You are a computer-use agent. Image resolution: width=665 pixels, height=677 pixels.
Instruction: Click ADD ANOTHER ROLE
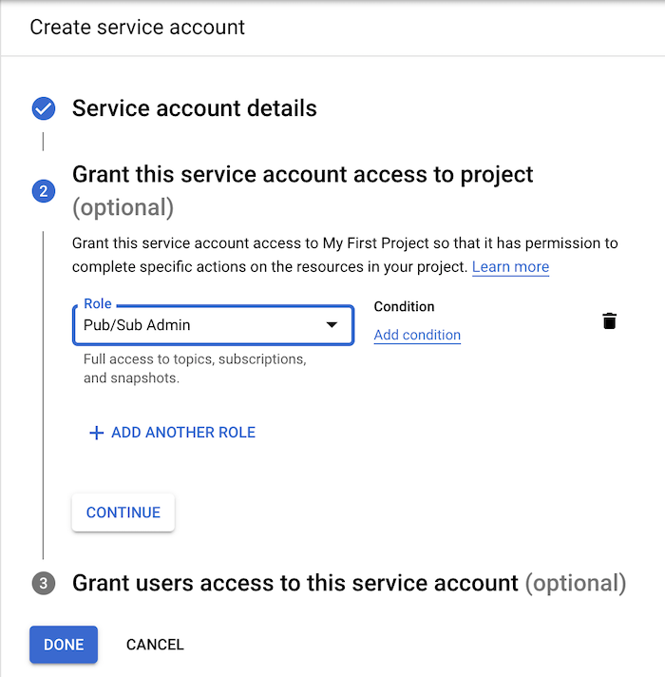173,433
